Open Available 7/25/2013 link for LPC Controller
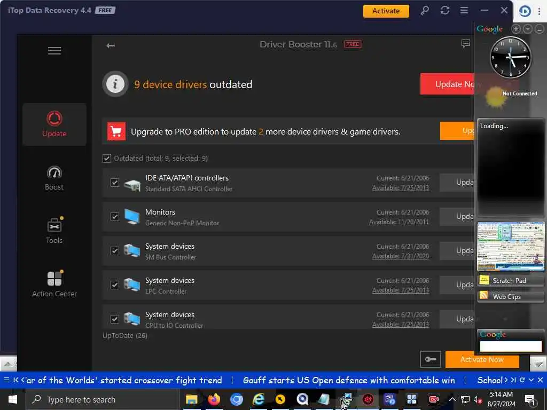This screenshot has height=410, width=547. point(401,290)
